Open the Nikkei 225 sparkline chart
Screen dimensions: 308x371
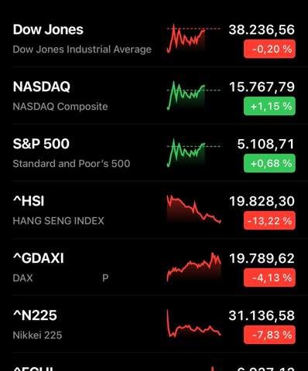tap(193, 324)
